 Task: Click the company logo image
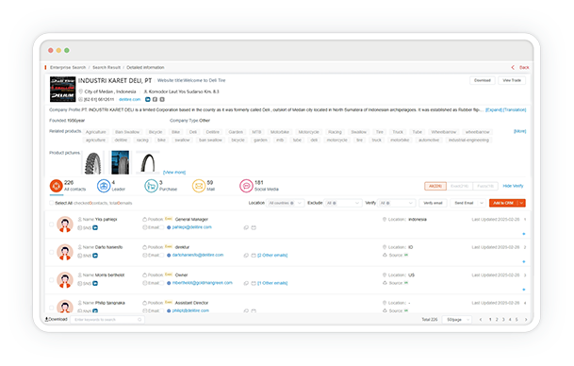[62, 89]
